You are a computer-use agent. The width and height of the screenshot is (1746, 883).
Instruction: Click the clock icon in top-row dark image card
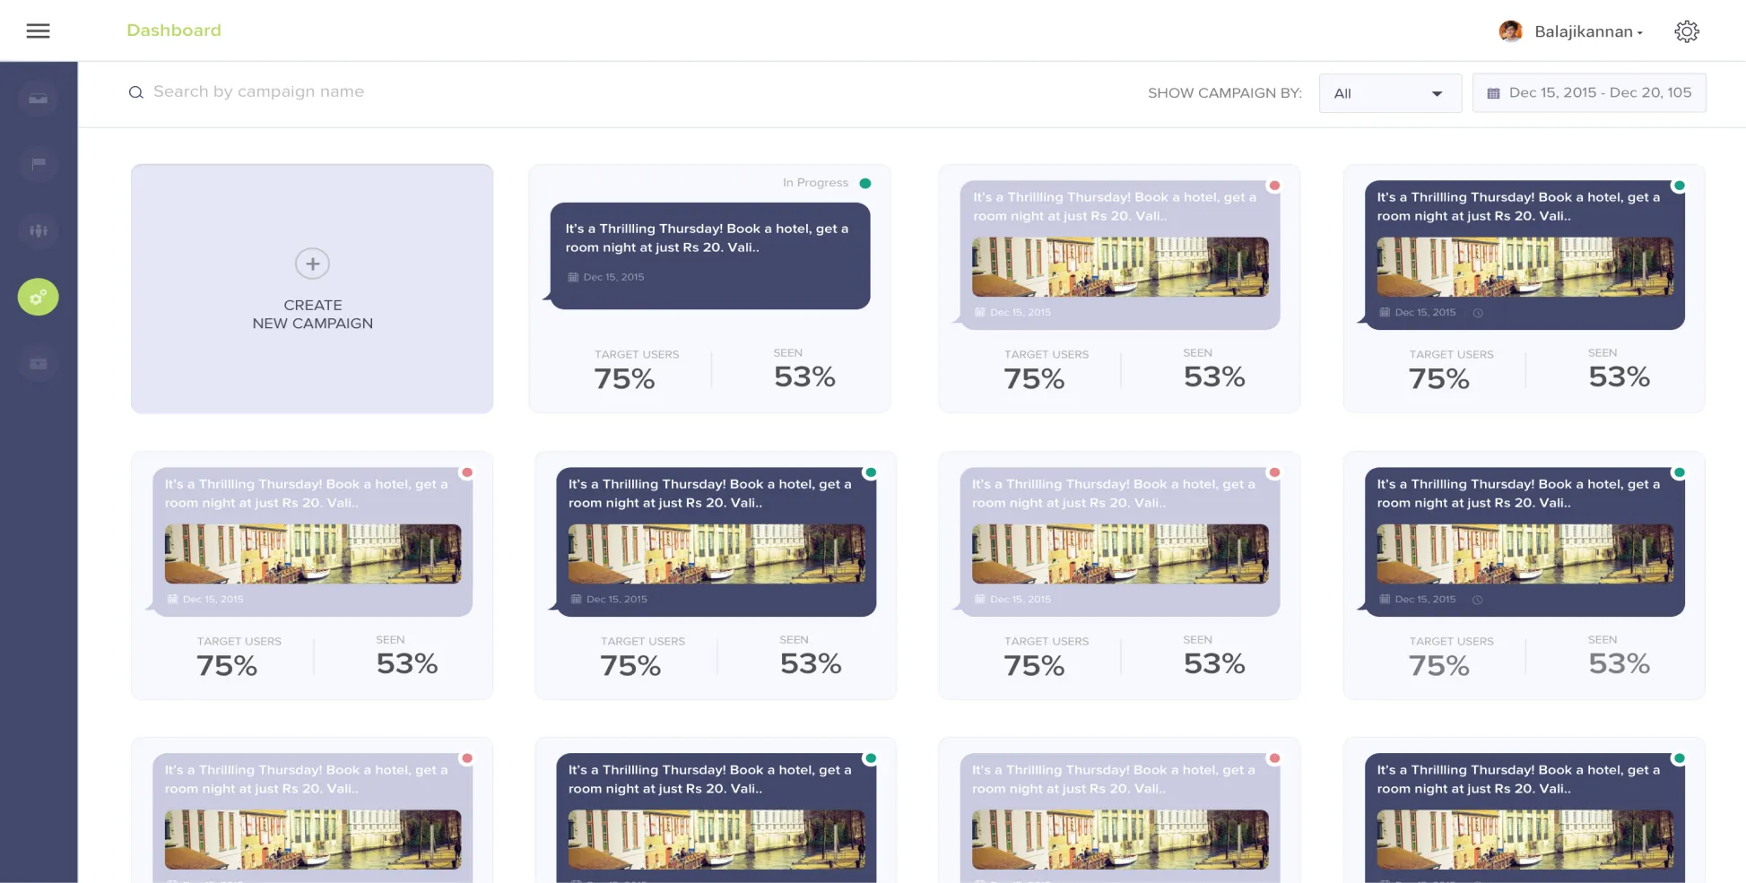click(1478, 313)
